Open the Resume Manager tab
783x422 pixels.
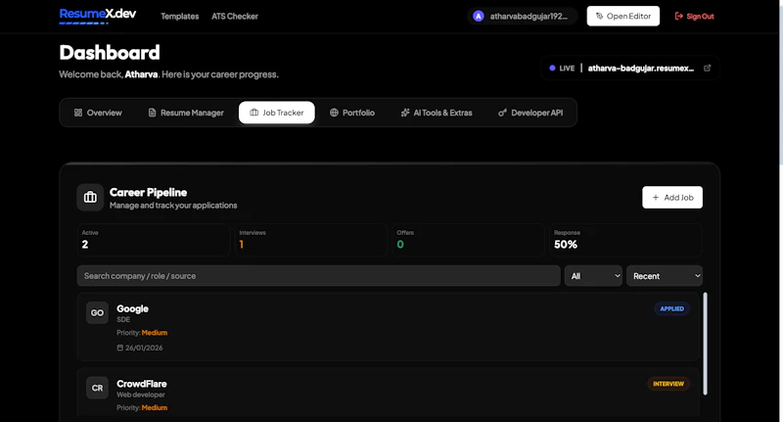pos(186,113)
